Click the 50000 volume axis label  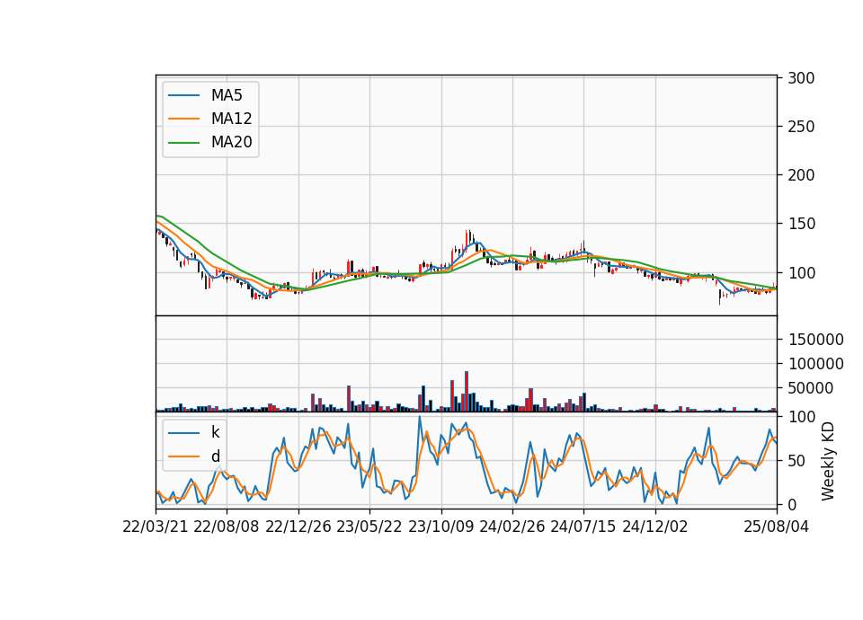coord(811,388)
